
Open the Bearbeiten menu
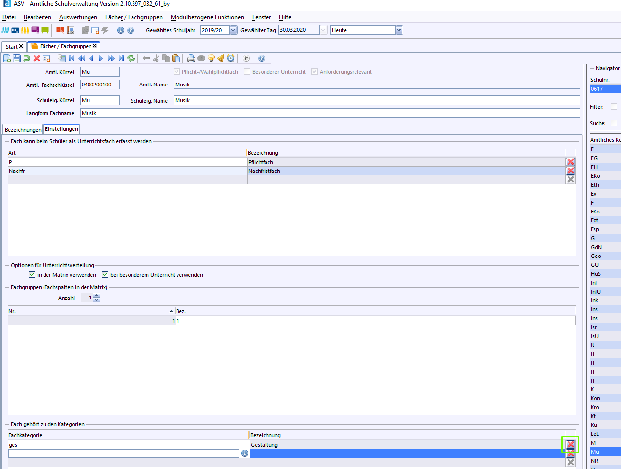click(38, 17)
